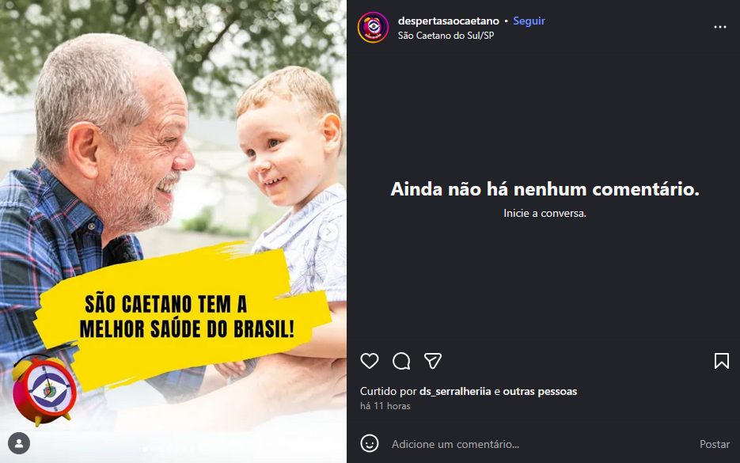Share the post with the paper plane icon

tap(433, 361)
